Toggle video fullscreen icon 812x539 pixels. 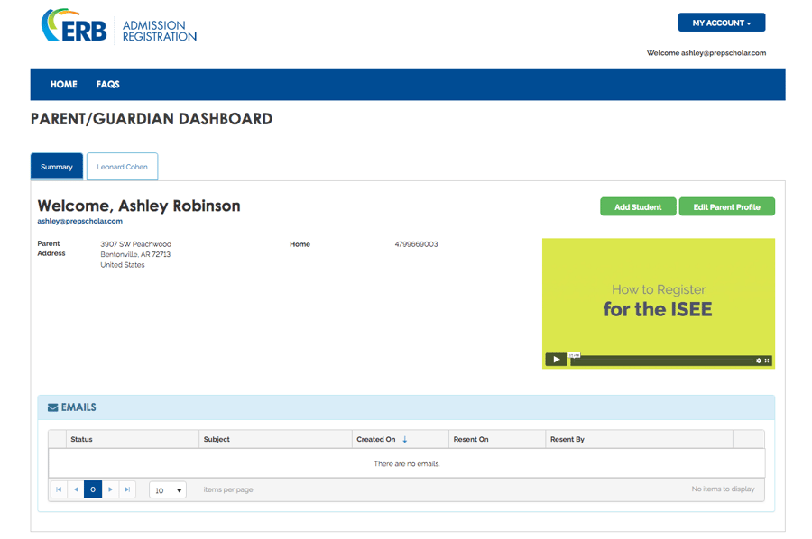[767, 361]
